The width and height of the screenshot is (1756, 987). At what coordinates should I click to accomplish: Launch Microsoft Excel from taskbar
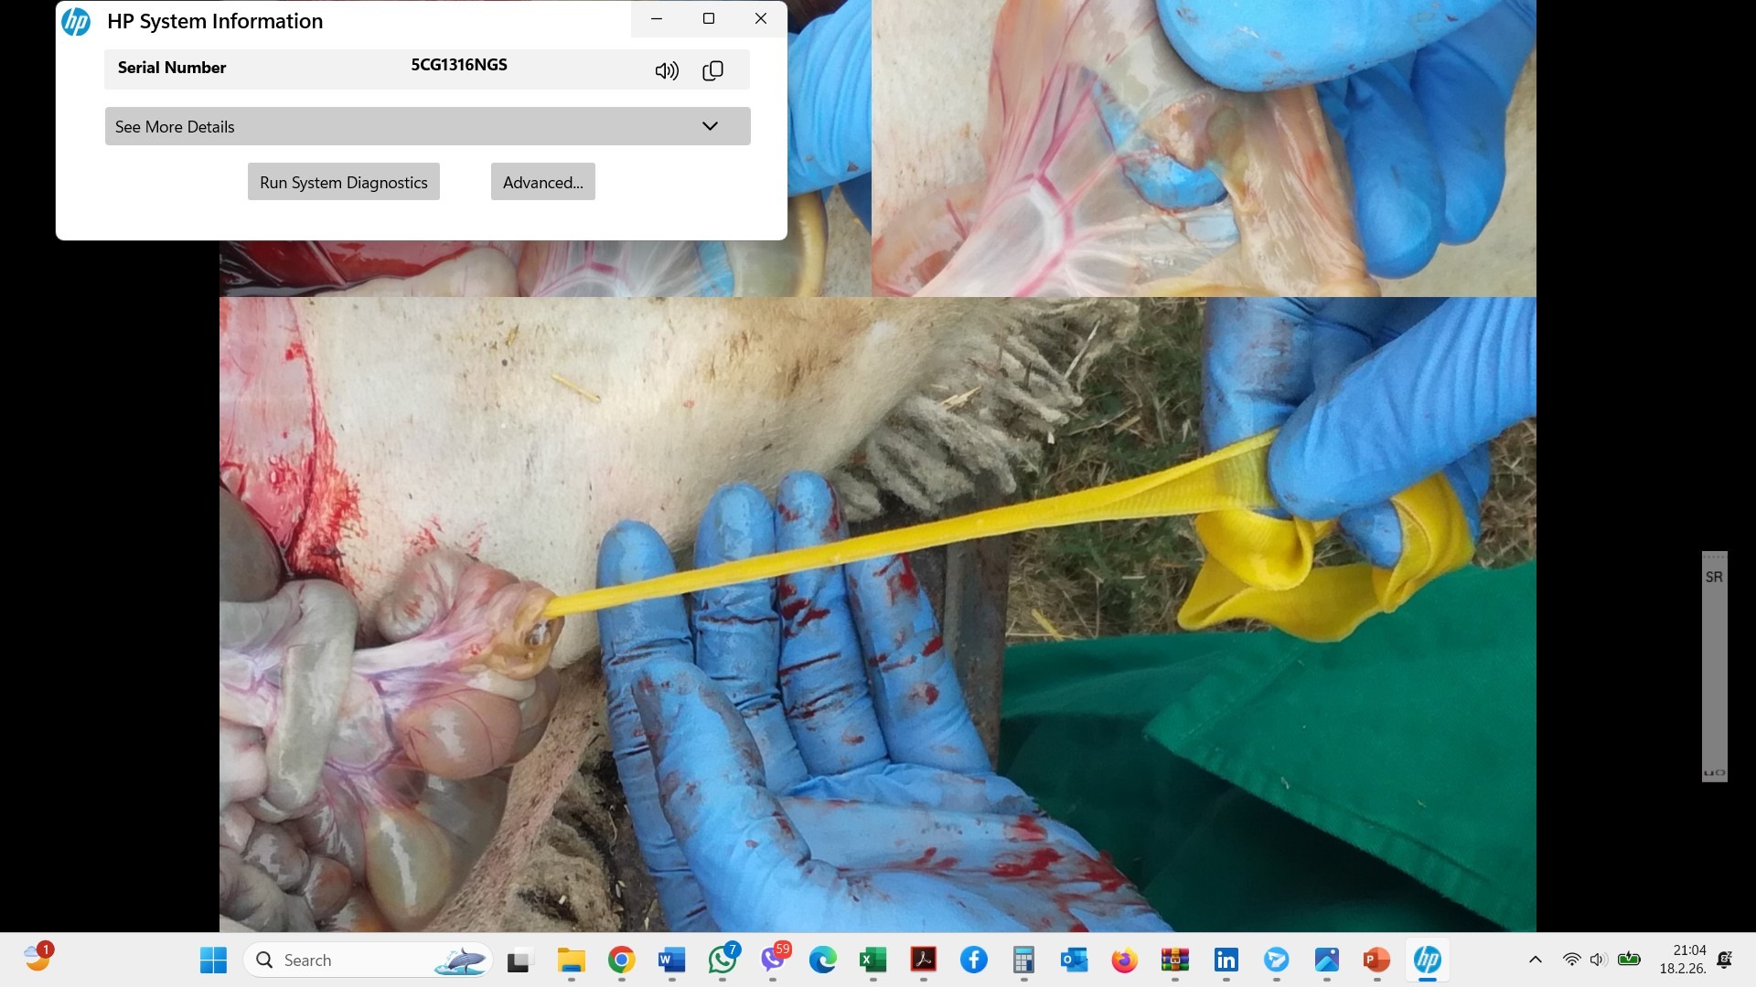[x=873, y=960]
